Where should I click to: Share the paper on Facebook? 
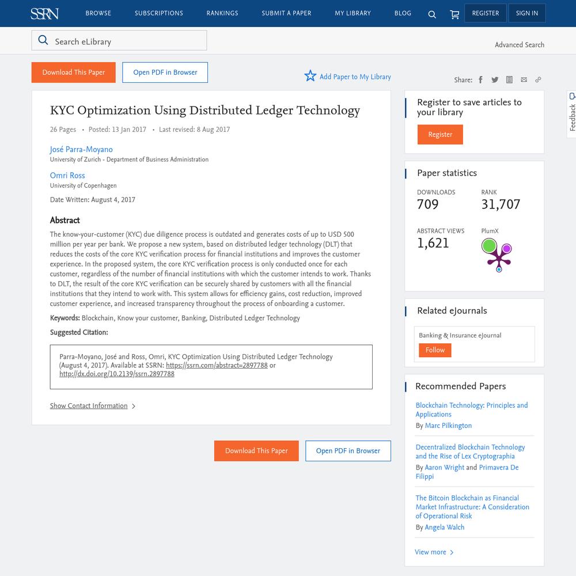480,79
